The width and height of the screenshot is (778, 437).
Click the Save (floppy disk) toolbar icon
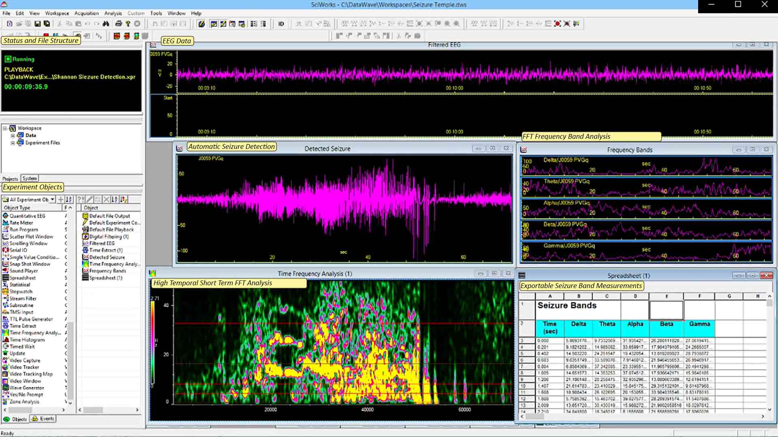coord(37,24)
